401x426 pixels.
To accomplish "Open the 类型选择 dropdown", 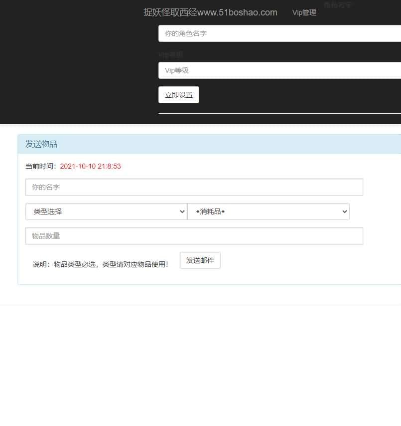I will point(106,212).
